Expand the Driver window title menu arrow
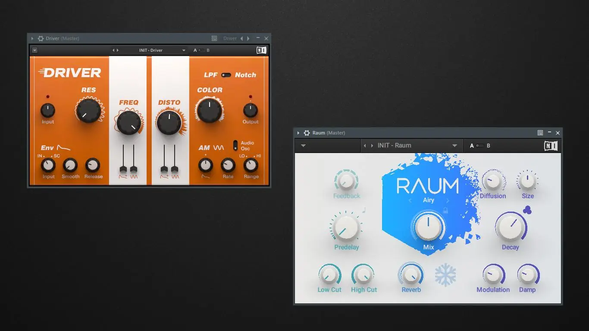589x331 pixels. [32, 38]
